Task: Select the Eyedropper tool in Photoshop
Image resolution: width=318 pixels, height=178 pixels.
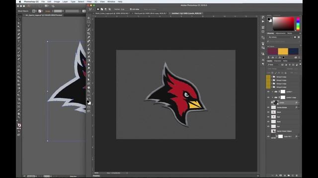Action: [89, 38]
